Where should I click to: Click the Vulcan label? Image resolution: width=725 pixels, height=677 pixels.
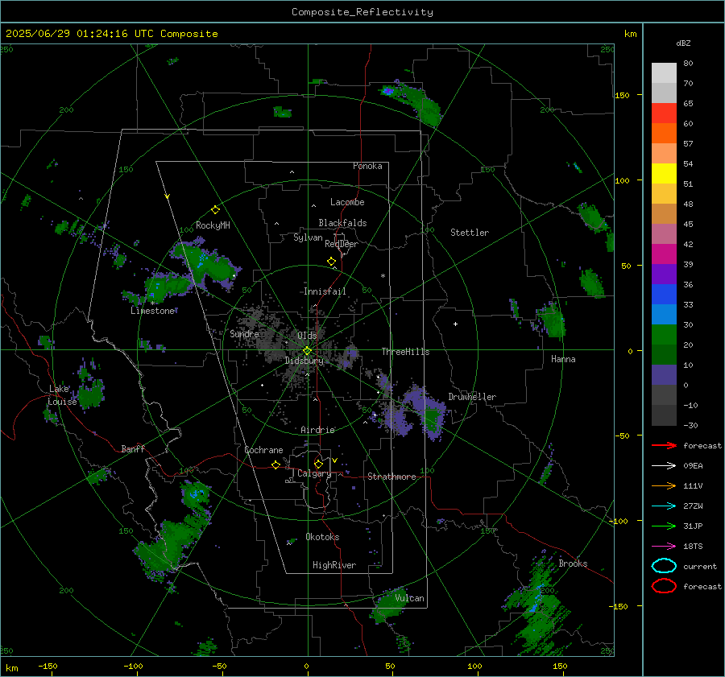(409, 598)
